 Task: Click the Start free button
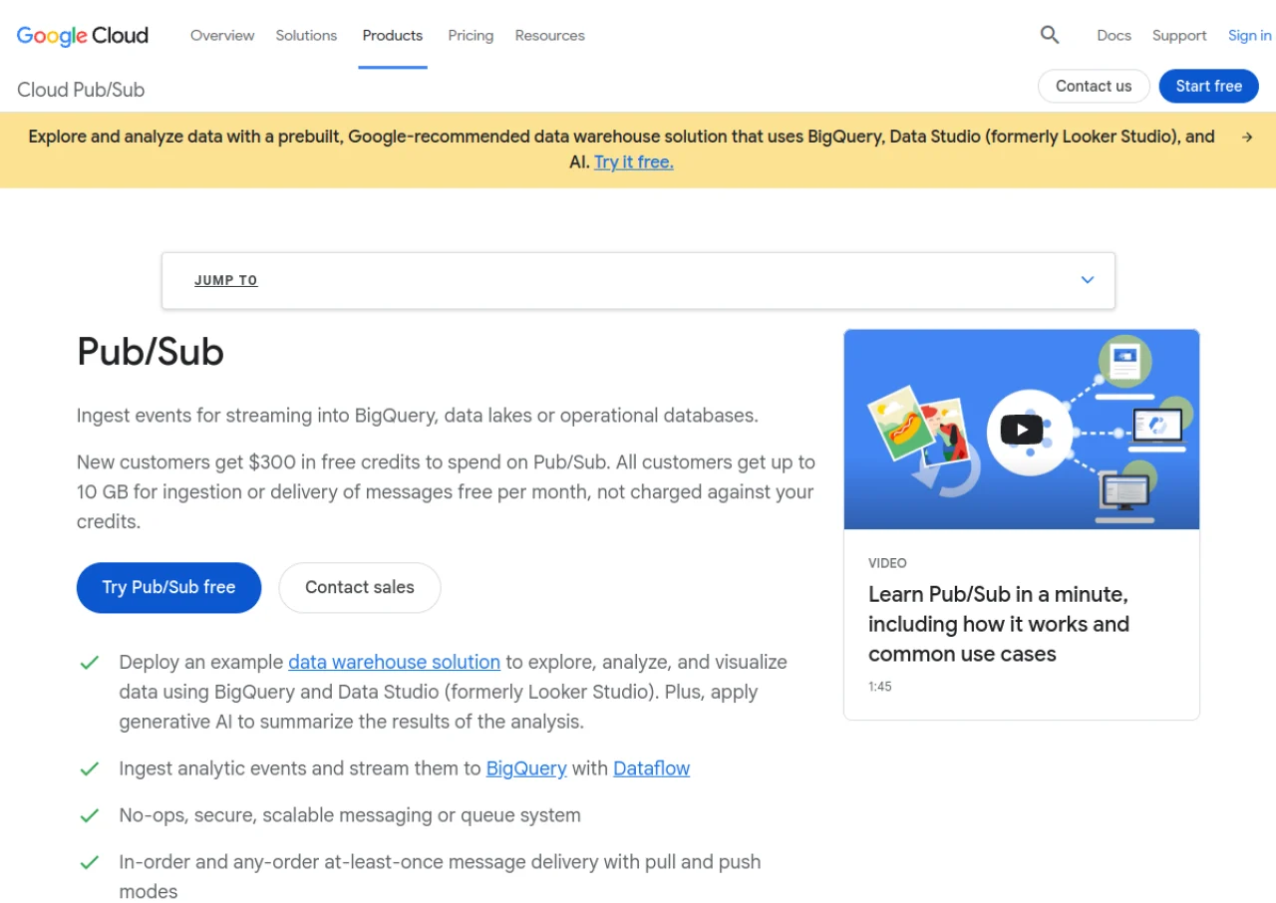1208,86
